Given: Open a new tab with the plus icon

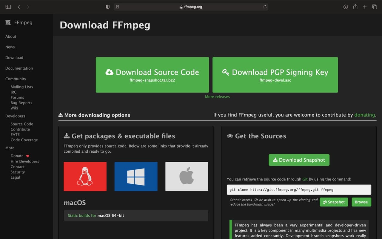Looking at the screenshot, I should pos(365,7).
